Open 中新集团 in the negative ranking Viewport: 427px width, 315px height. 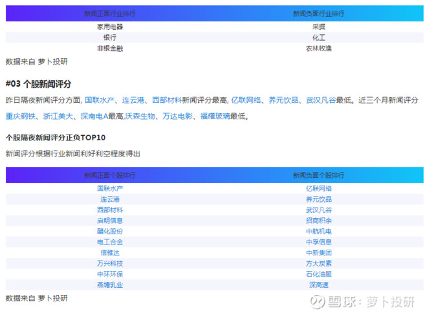pyautogui.click(x=318, y=253)
